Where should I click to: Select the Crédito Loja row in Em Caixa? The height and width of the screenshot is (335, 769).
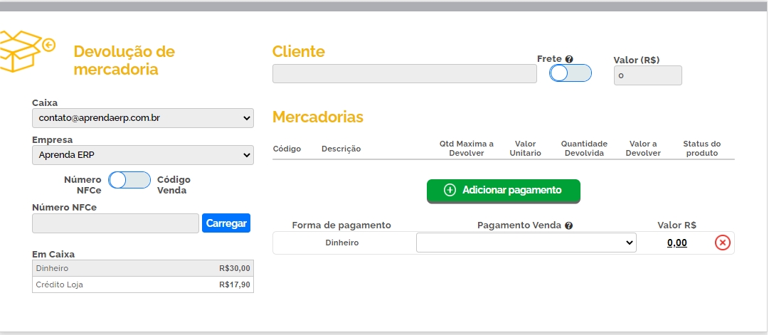click(x=143, y=285)
